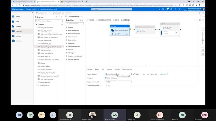Focus the Search activities field

pyautogui.click(x=75, y=24)
